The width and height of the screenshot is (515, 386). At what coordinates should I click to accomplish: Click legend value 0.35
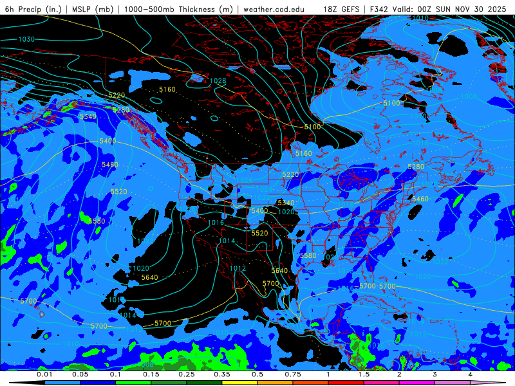tap(222, 374)
